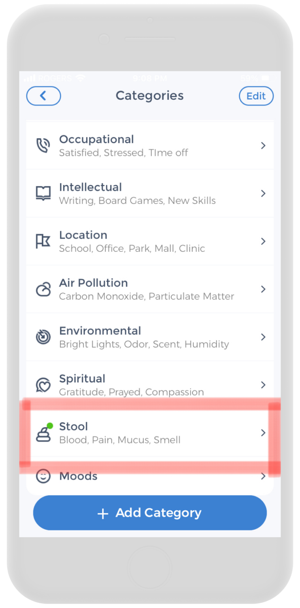
Task: Tap the Stool category icon
Action: click(43, 433)
